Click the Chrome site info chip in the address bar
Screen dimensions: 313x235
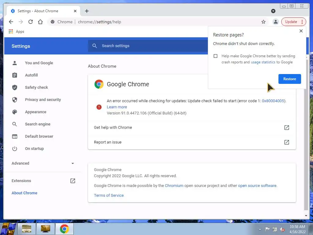[x=61, y=22]
